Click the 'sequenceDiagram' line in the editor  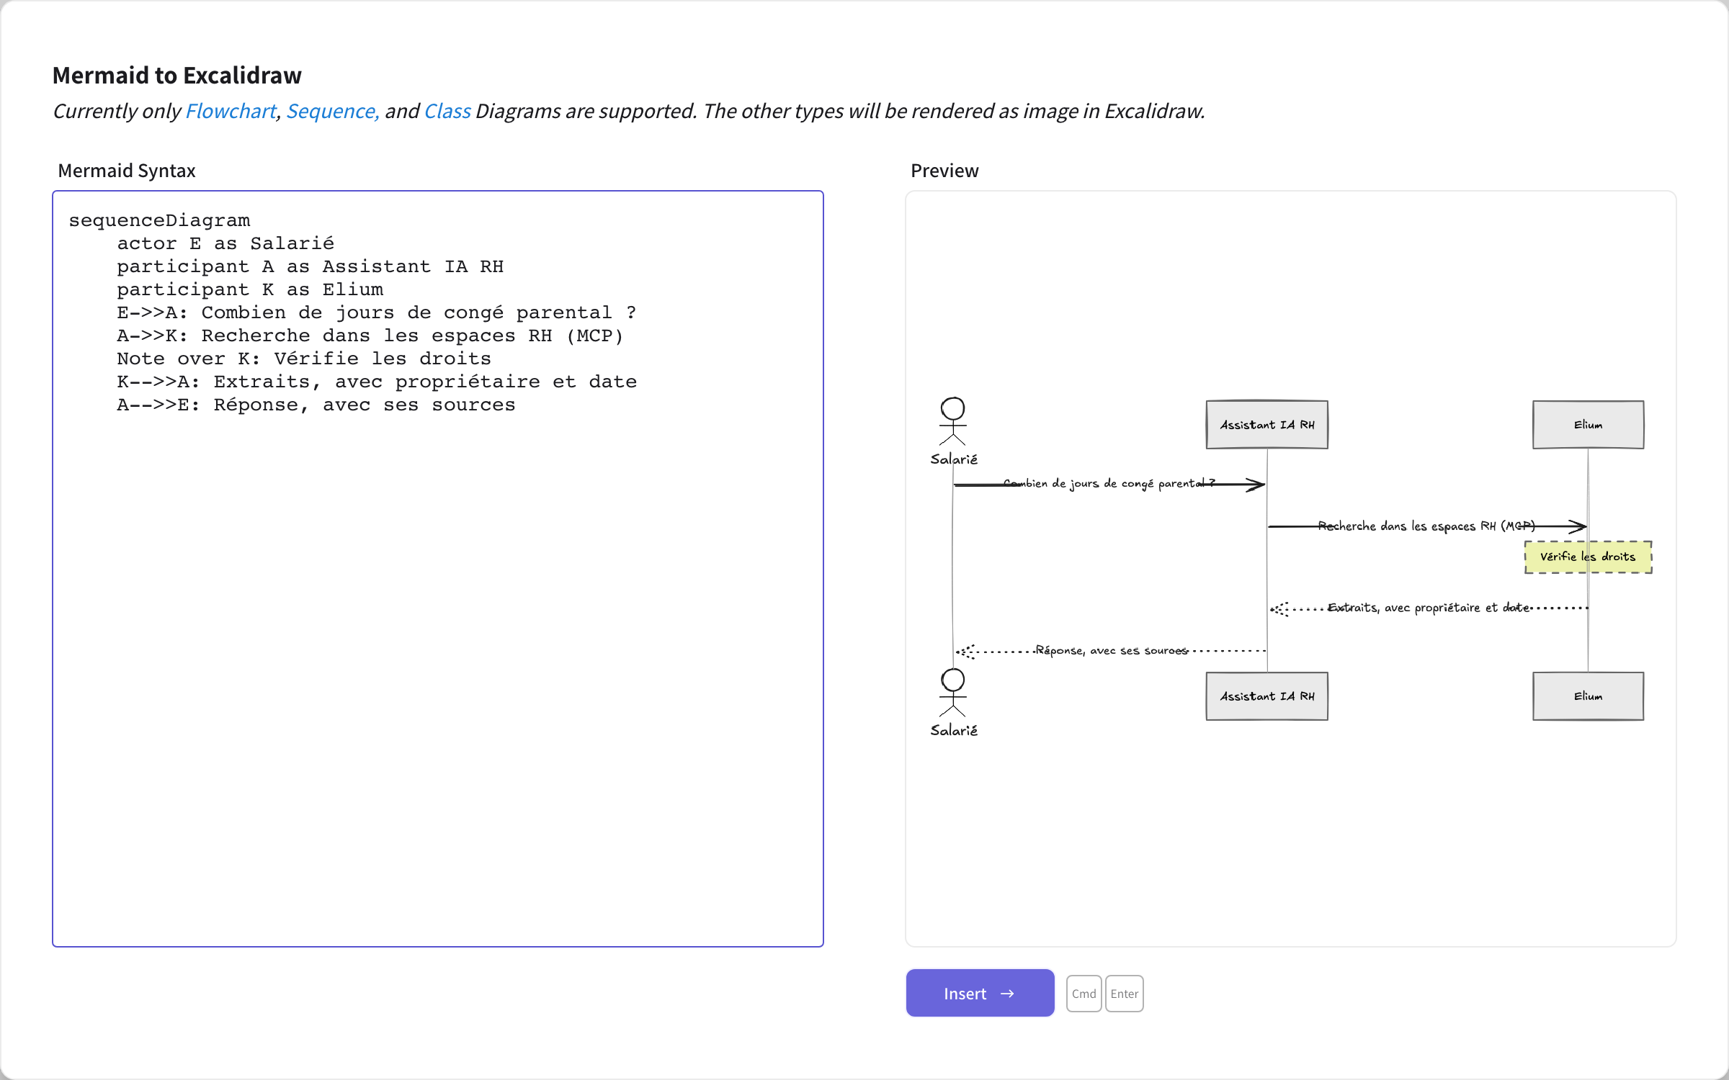point(159,220)
